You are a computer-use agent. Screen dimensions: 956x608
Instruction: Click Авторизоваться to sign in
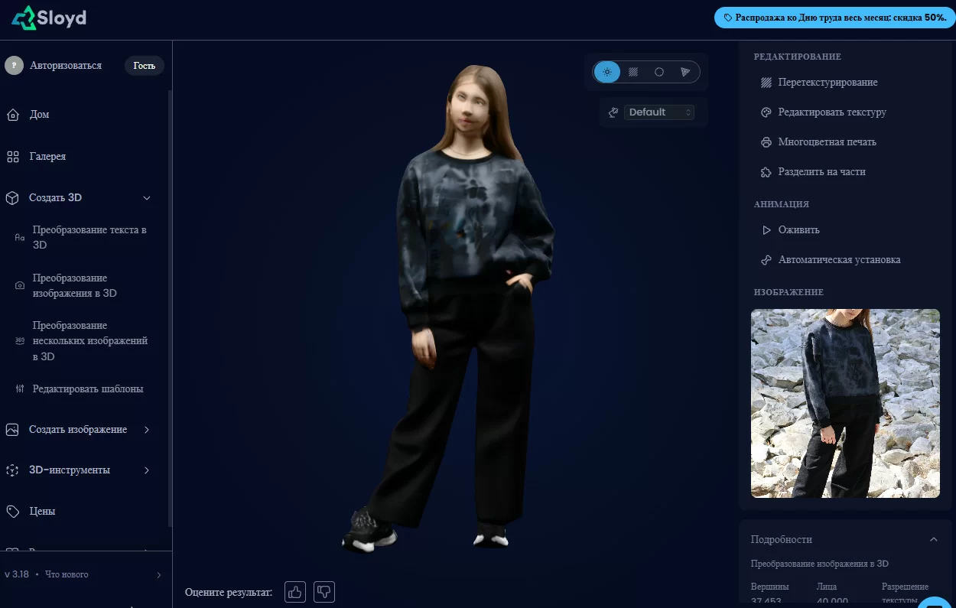coord(66,66)
